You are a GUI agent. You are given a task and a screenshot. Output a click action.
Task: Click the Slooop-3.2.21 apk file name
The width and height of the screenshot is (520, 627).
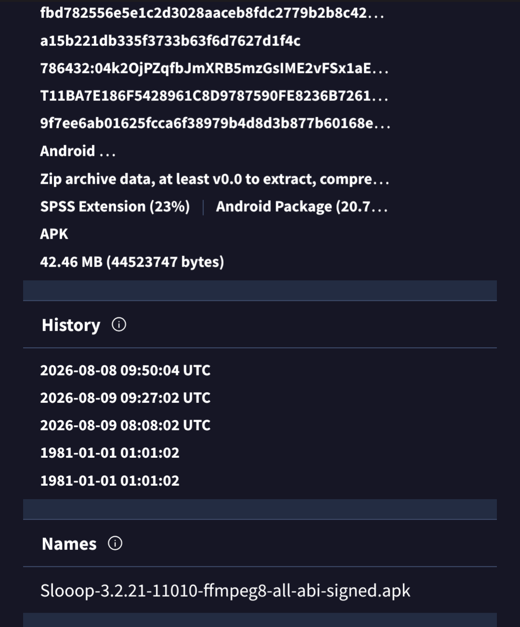(225, 591)
